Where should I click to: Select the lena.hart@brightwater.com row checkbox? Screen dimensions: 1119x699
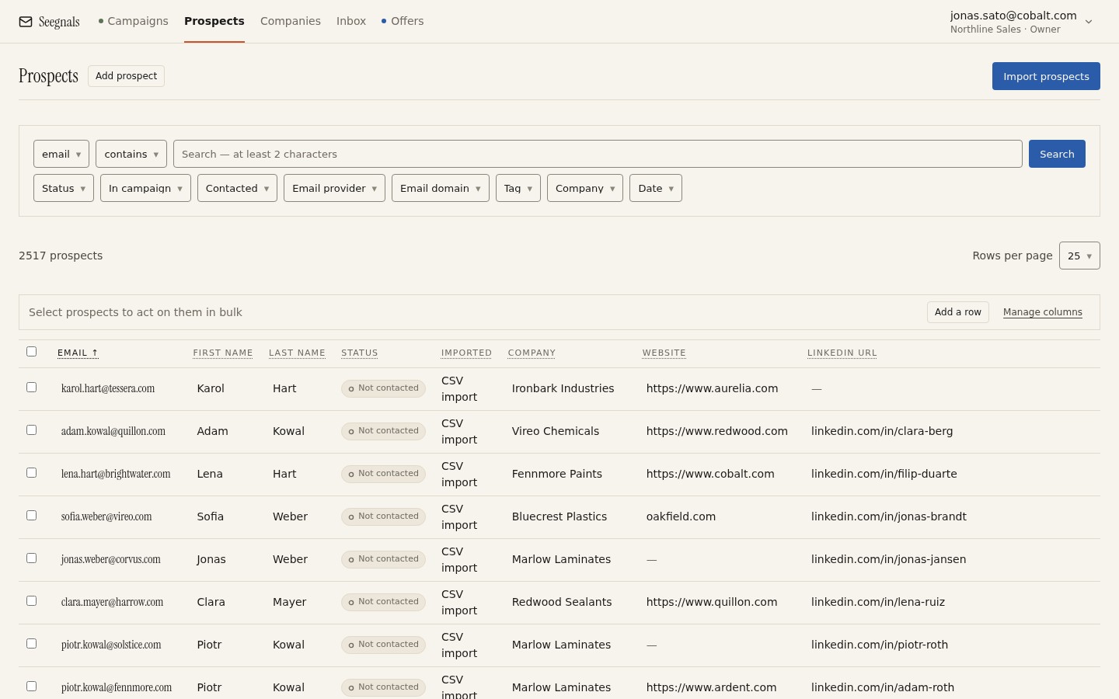click(32, 473)
